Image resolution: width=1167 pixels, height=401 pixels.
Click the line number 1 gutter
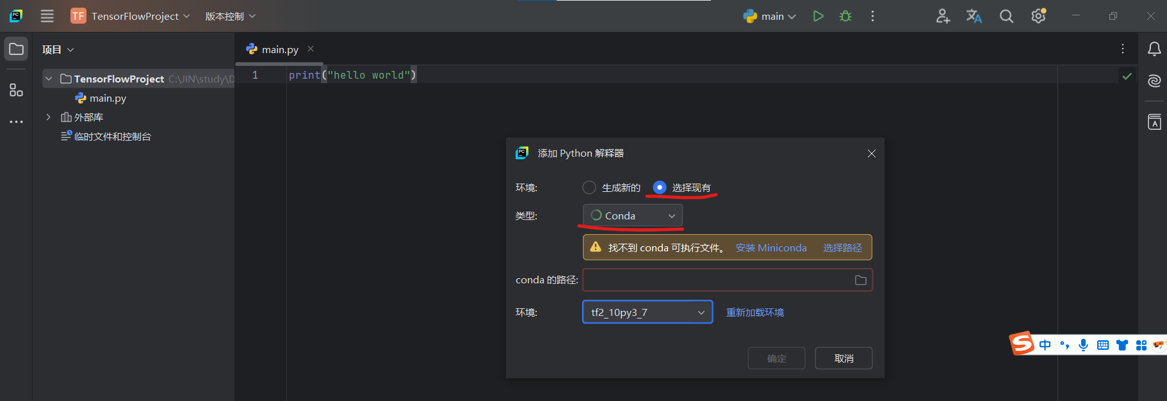pyautogui.click(x=255, y=75)
